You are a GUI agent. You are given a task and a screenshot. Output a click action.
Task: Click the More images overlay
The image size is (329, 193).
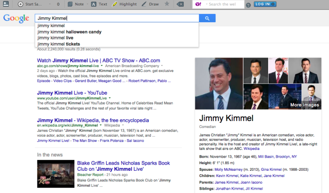(305, 105)
